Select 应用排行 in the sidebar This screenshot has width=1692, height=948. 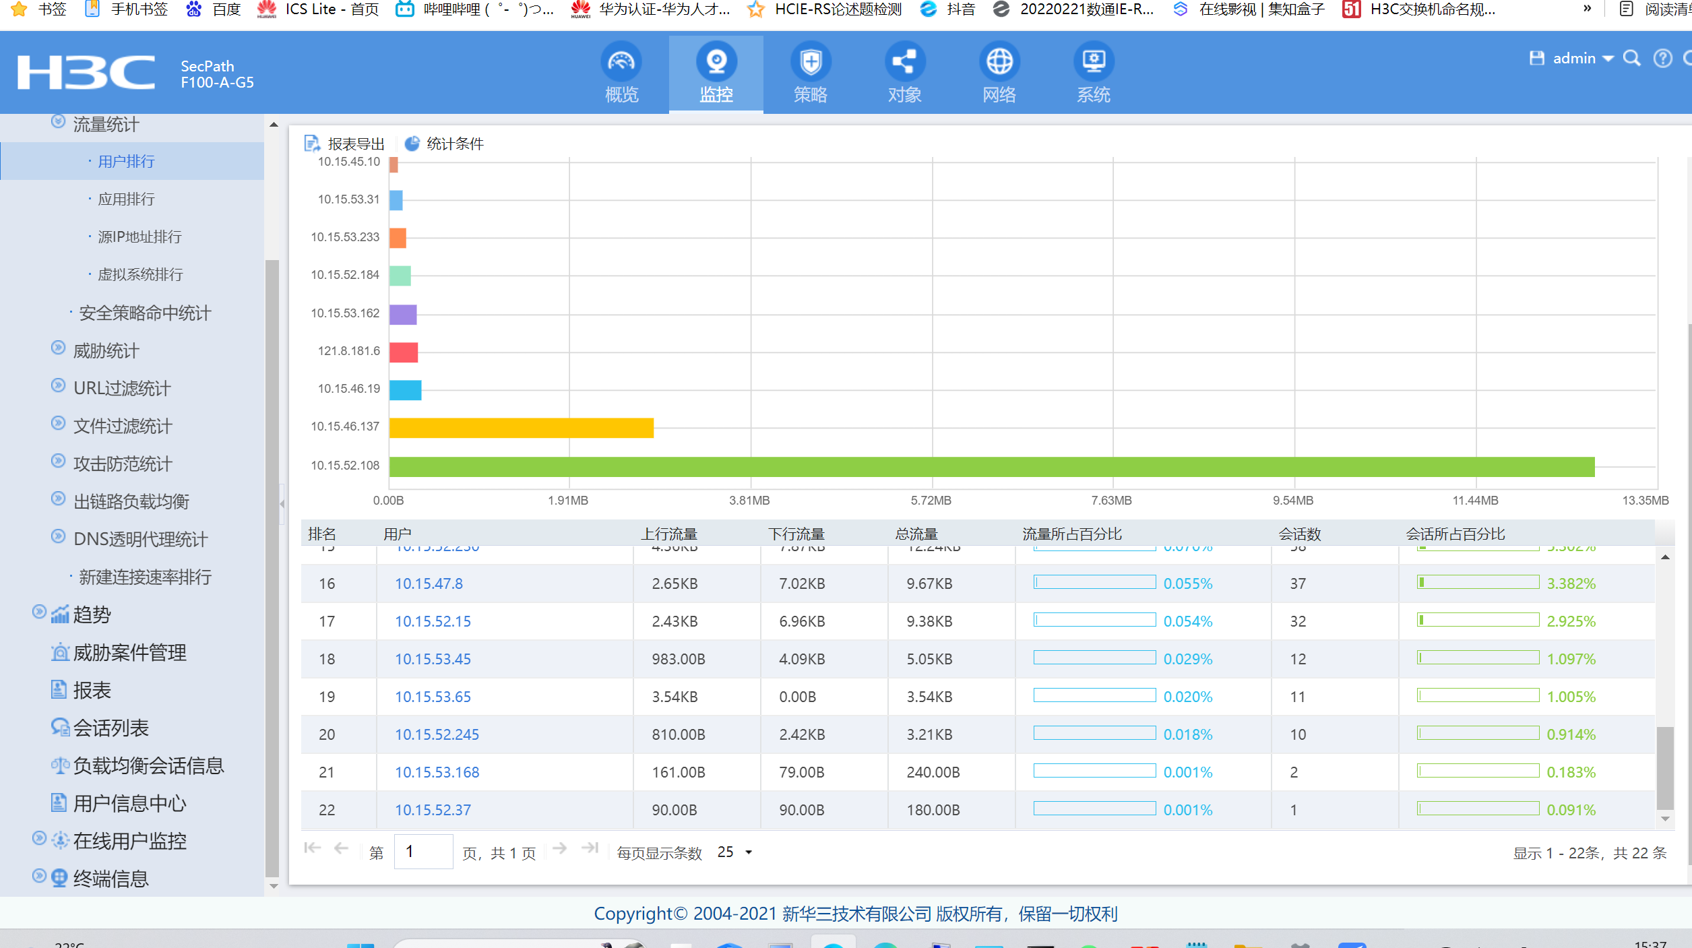point(126,199)
